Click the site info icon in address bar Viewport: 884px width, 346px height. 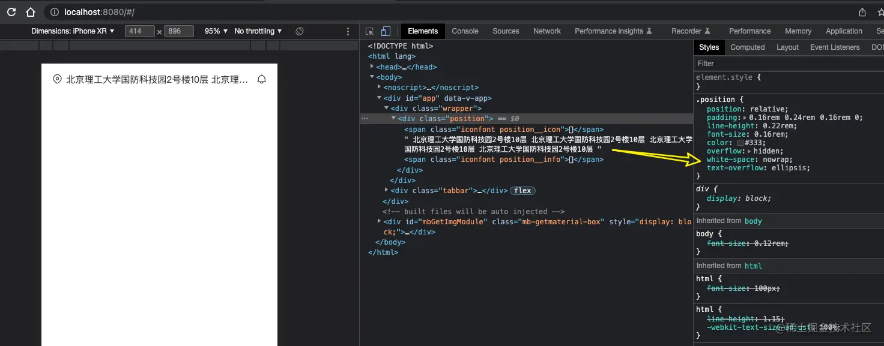[x=54, y=12]
